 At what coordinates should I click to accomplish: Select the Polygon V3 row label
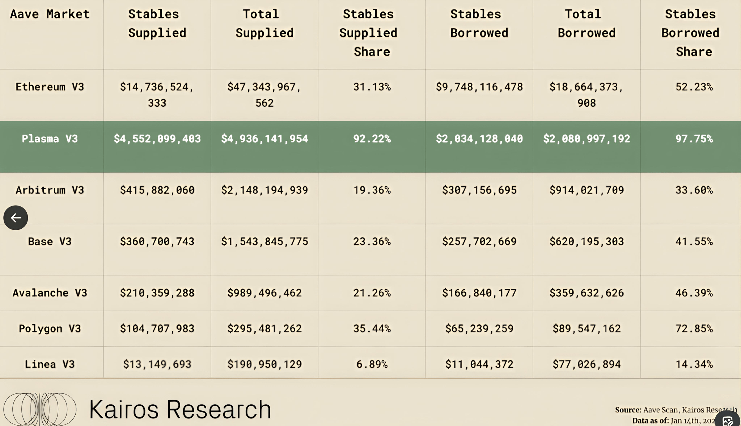point(50,329)
